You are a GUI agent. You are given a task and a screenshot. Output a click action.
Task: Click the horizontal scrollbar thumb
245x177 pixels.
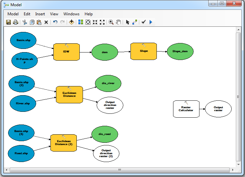[119, 170]
